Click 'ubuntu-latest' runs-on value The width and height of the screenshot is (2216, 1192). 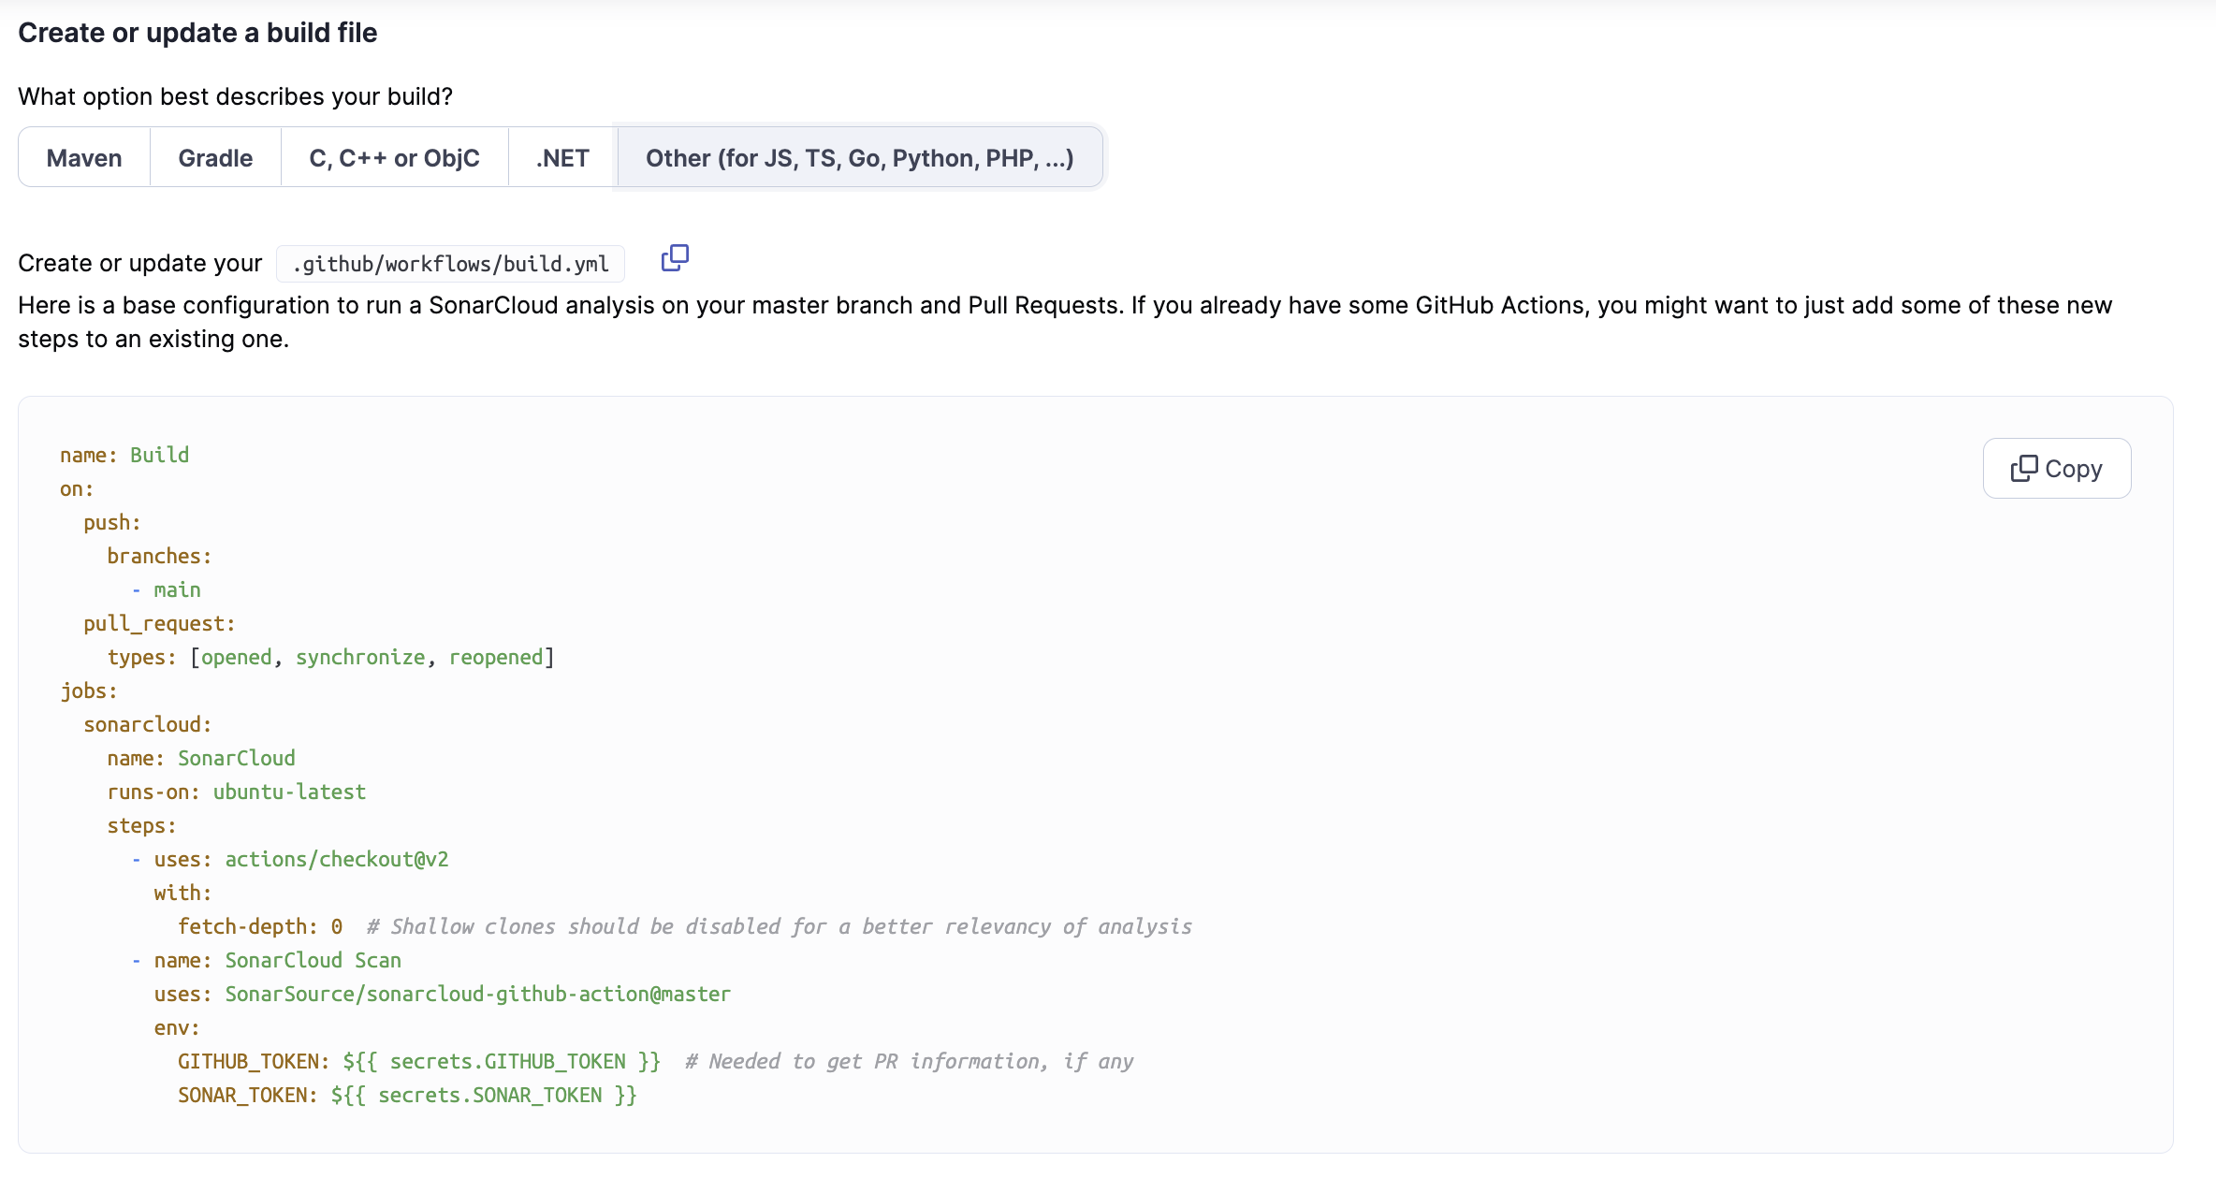pos(289,792)
